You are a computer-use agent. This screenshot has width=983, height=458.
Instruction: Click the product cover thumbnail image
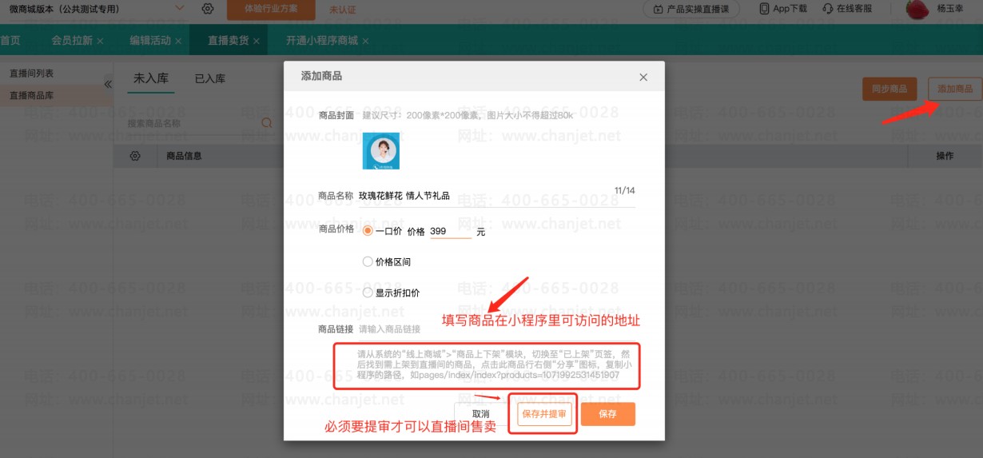381,151
